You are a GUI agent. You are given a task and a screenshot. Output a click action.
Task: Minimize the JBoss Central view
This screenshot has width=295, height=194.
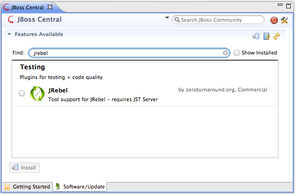(x=280, y=5)
